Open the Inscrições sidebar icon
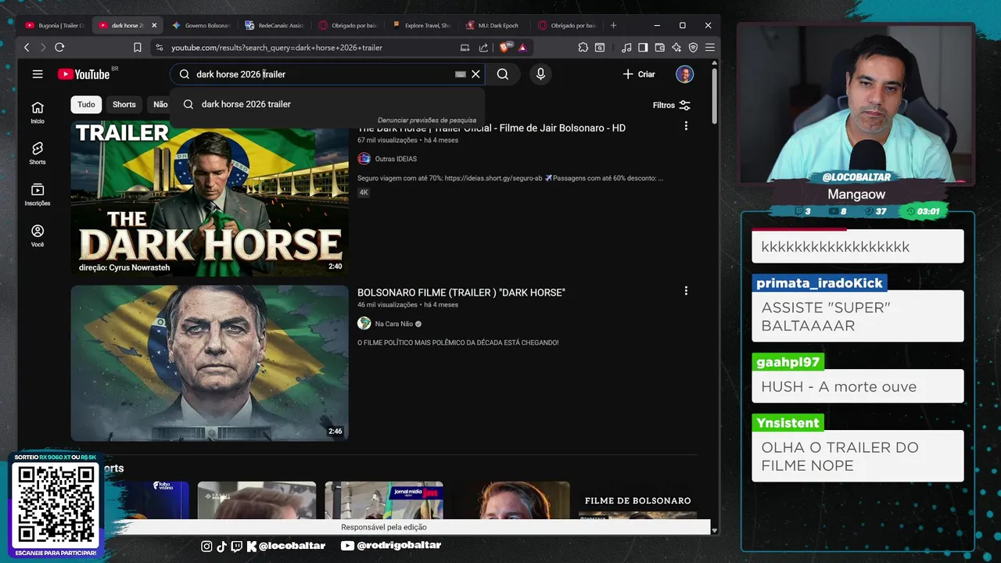 [x=38, y=195]
